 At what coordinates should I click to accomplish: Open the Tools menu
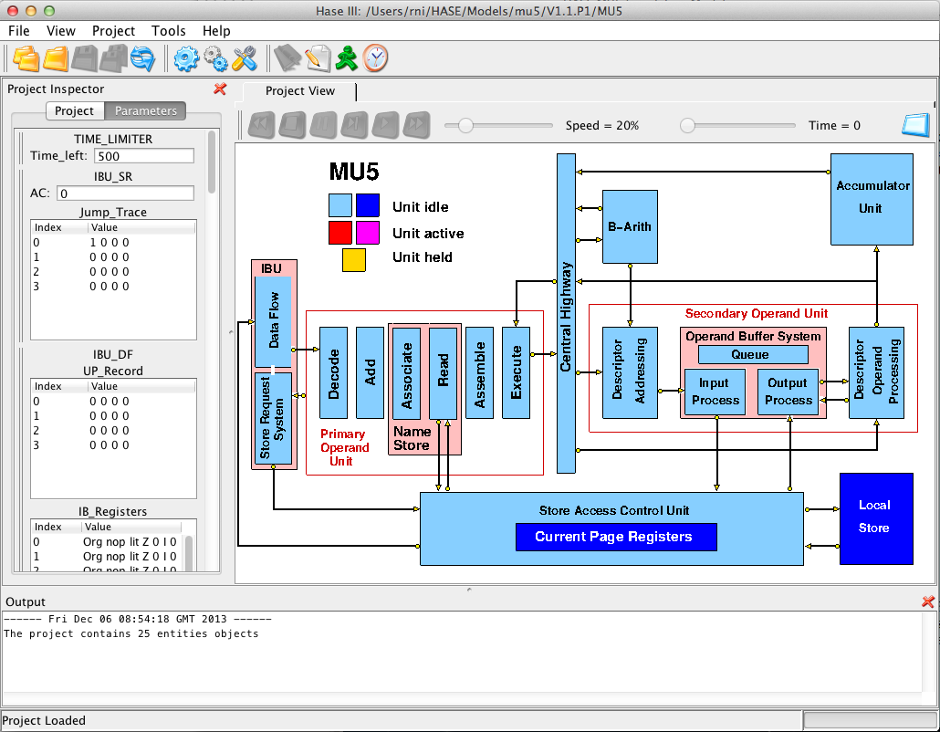click(169, 30)
